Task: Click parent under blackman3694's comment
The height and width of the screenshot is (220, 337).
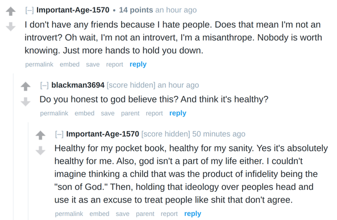Action: [130, 113]
